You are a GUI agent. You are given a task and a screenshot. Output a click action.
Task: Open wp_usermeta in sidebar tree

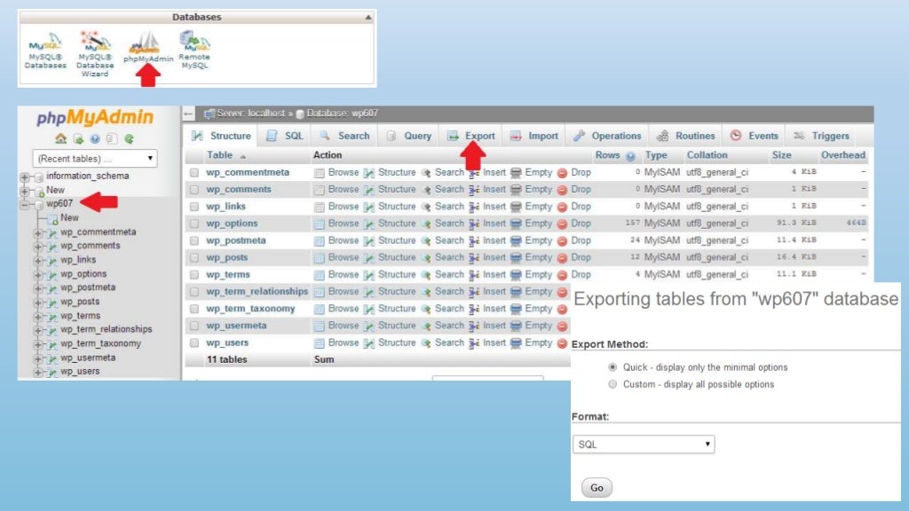click(x=88, y=358)
